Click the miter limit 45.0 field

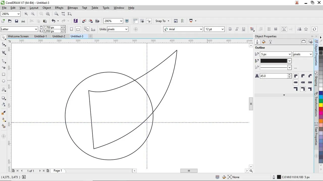[274, 76]
